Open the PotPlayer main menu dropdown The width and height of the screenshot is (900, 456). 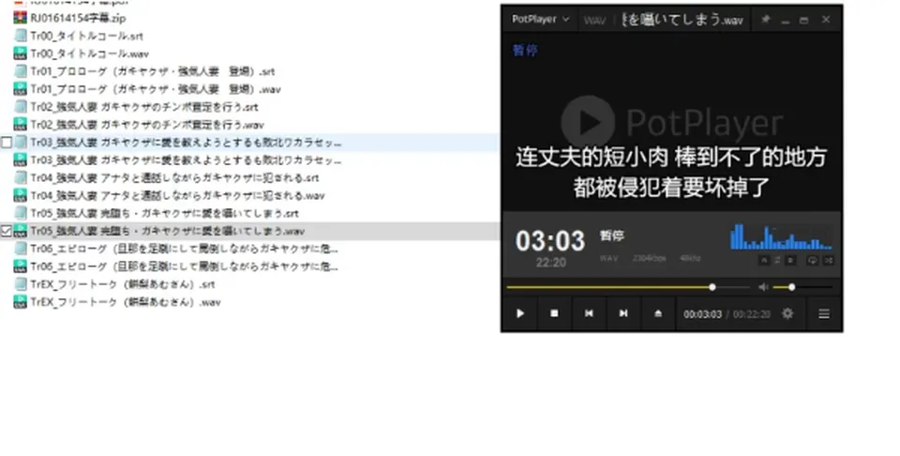(x=540, y=19)
